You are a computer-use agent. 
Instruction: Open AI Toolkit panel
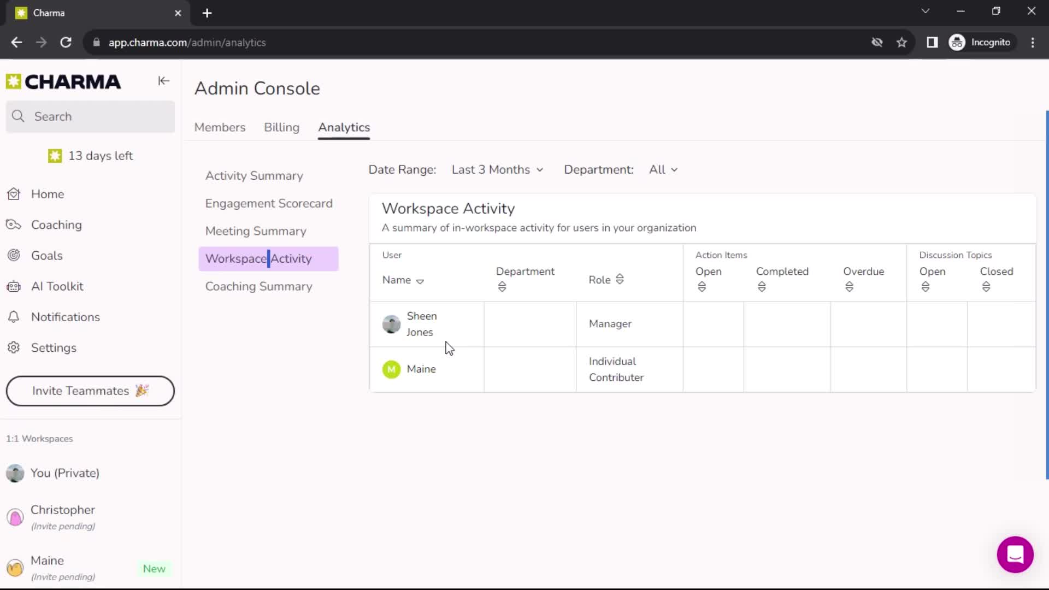click(x=57, y=286)
